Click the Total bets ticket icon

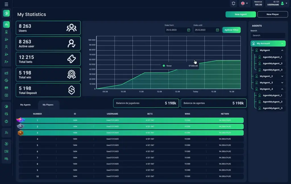[x=71, y=59]
